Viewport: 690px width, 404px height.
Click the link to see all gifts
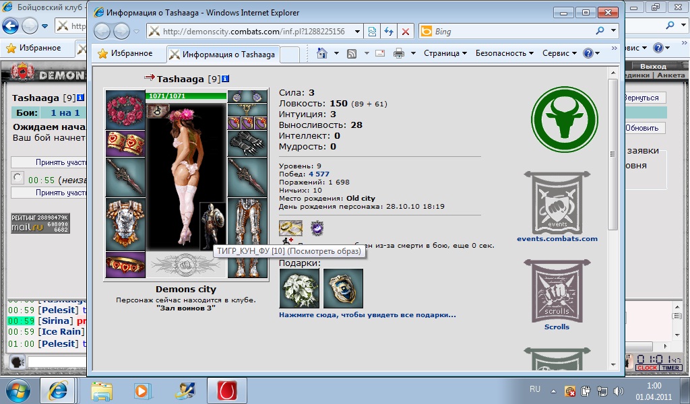pyautogui.click(x=367, y=314)
